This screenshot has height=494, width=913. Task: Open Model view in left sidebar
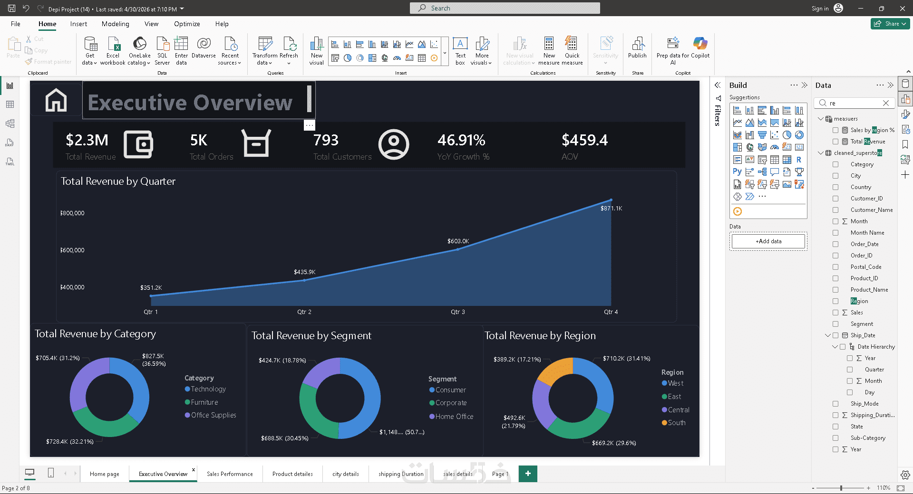(x=10, y=123)
